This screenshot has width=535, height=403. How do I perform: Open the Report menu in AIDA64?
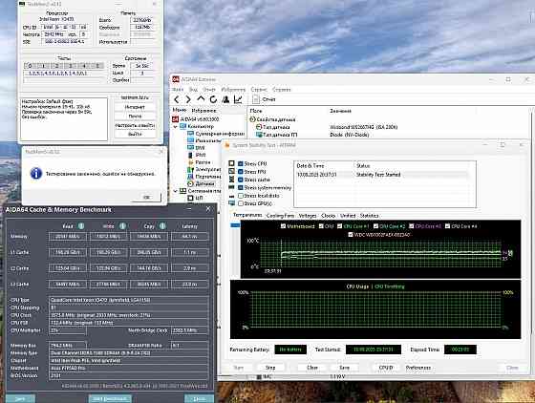click(209, 90)
